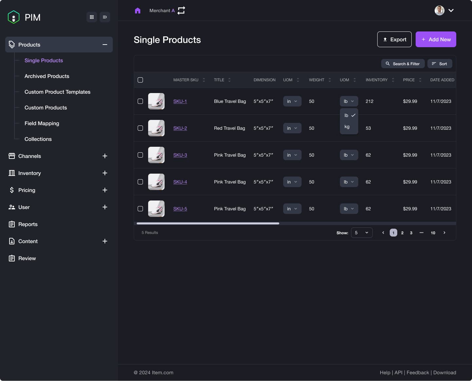Sort by weight UOM column arrows
This screenshot has width=472, height=381.
point(355,80)
